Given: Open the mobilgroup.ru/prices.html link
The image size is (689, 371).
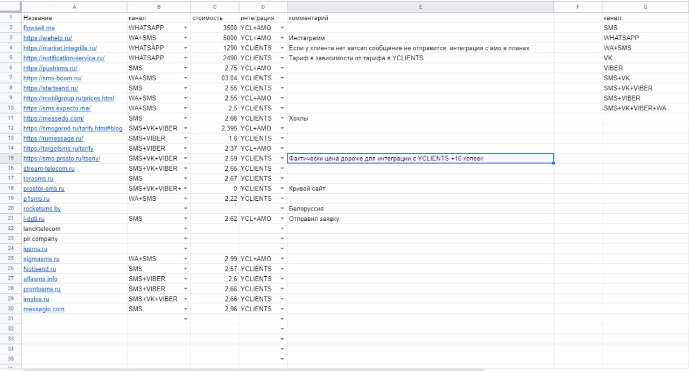Looking at the screenshot, I should pyautogui.click(x=68, y=99).
